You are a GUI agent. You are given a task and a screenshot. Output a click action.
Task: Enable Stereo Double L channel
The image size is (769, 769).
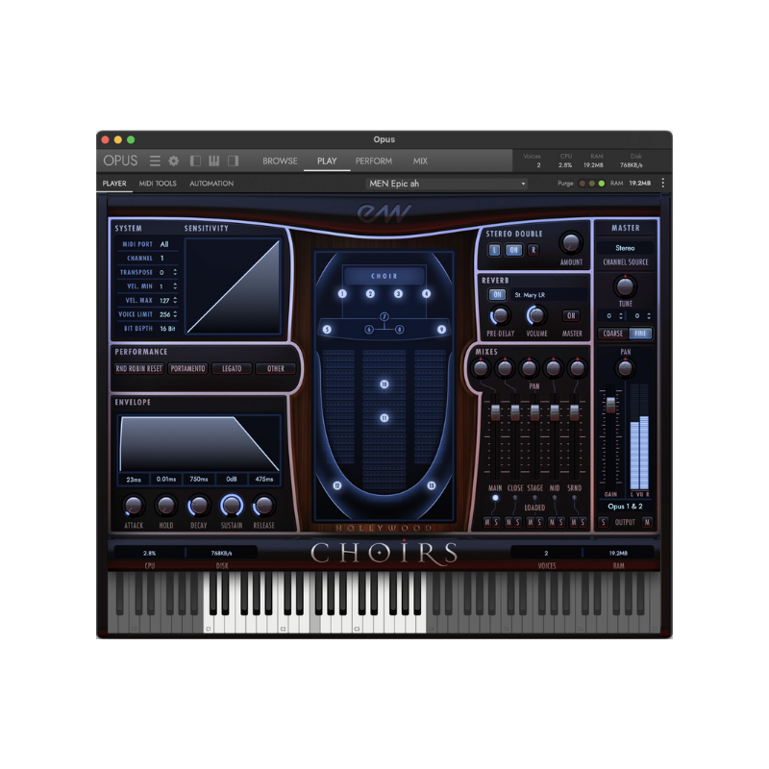494,250
